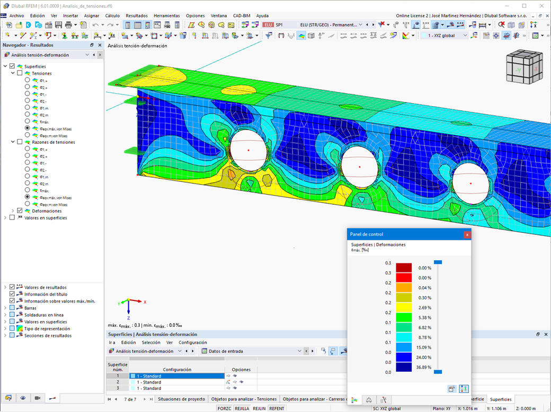Click the color gradient result settings icon
The width and height of the screenshot is (551, 412).
pos(406,35)
